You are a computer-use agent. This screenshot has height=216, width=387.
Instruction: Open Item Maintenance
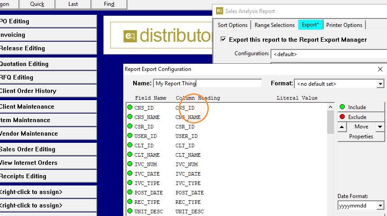(x=48, y=120)
